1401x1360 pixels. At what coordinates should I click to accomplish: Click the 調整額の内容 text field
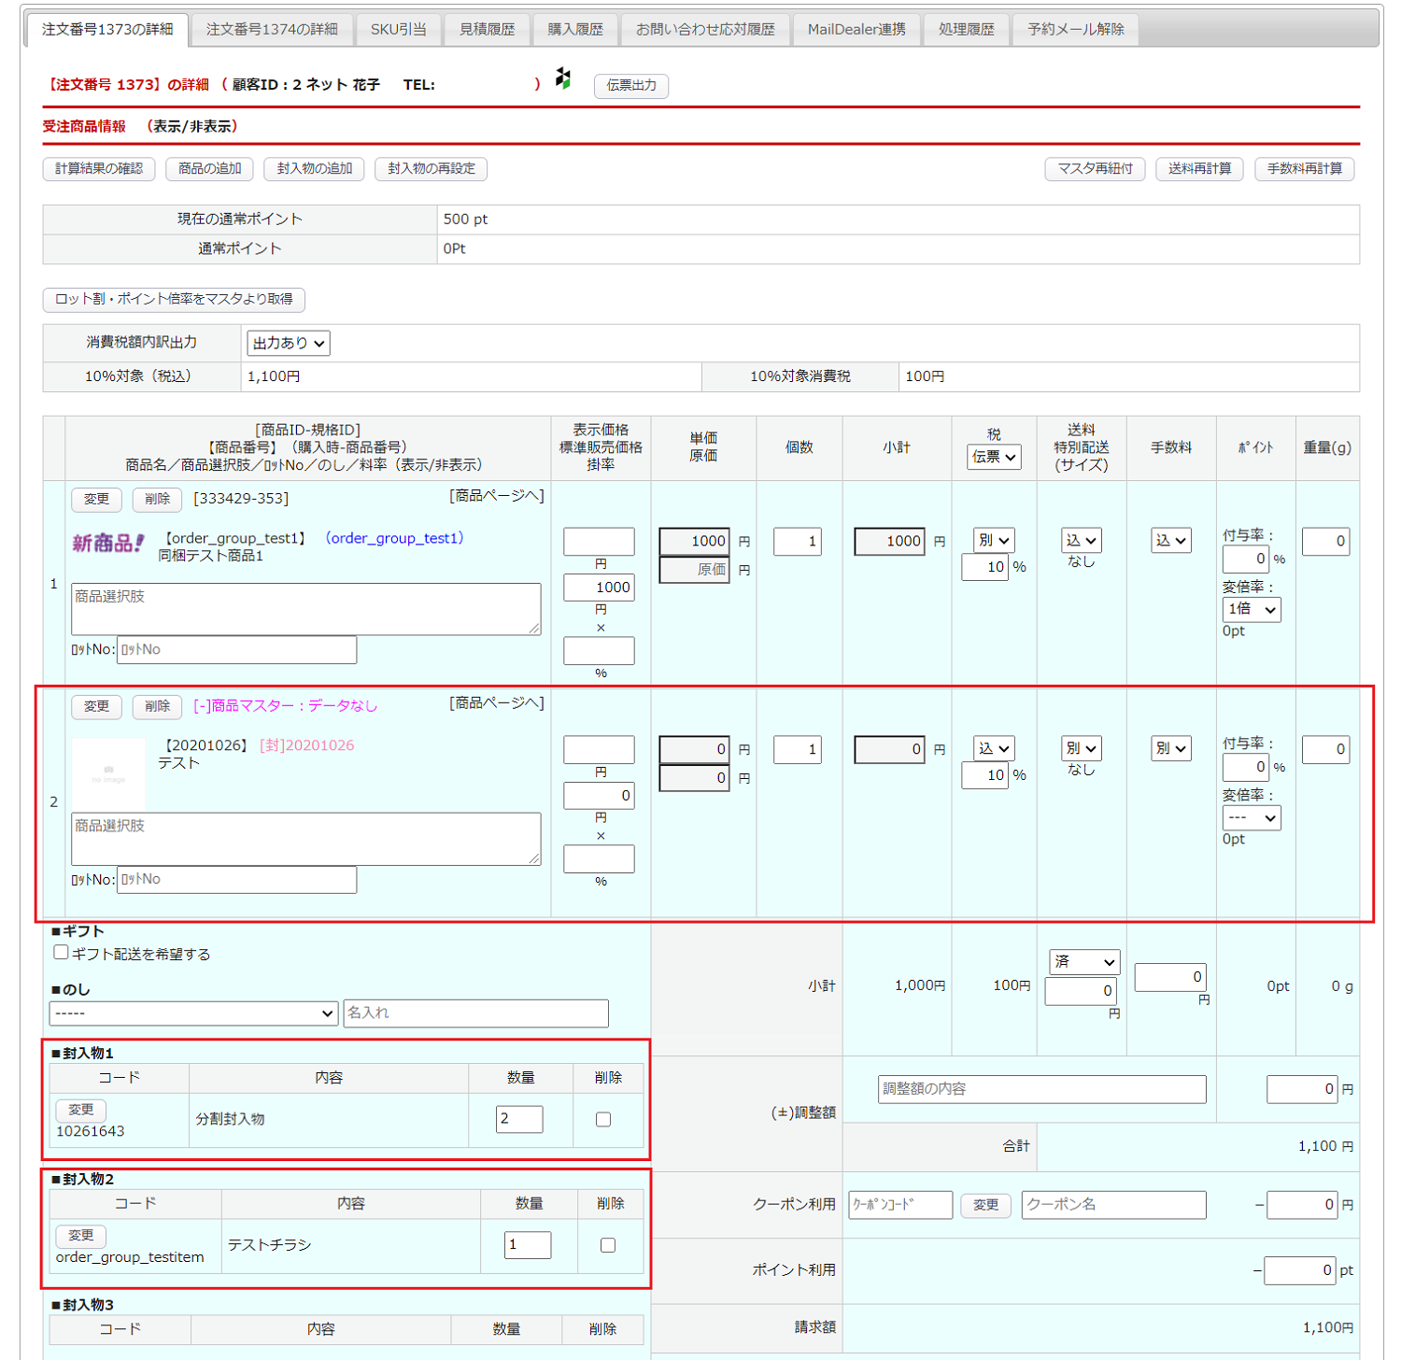[x=1041, y=1089]
